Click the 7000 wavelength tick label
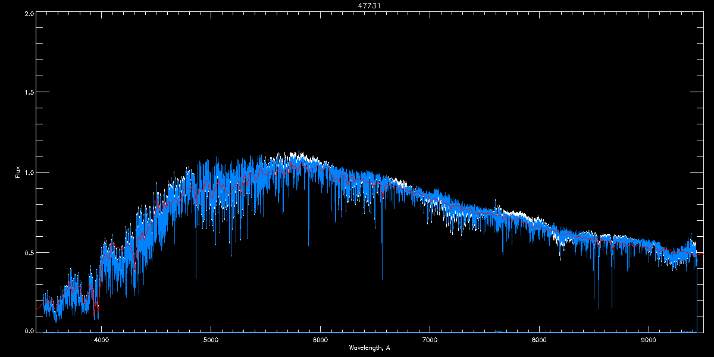714x357 pixels. [x=430, y=340]
